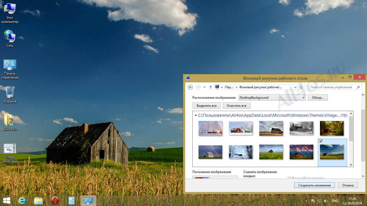Expand the address bar history dropdown
The image size is (367, 206).
pyautogui.click(x=295, y=87)
